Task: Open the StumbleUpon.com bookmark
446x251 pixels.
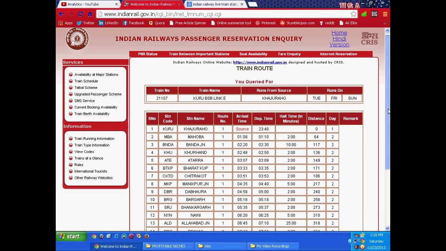Action: [x=297, y=23]
